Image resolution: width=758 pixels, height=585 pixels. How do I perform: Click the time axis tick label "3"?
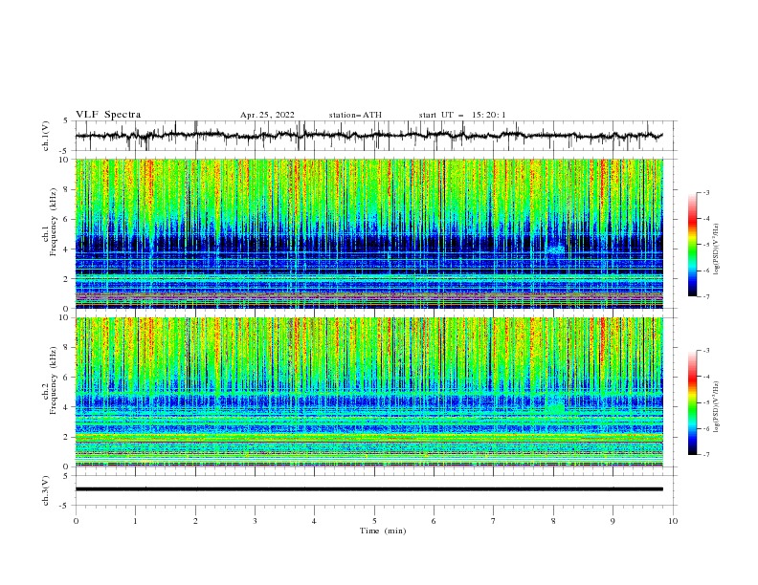tap(255, 521)
